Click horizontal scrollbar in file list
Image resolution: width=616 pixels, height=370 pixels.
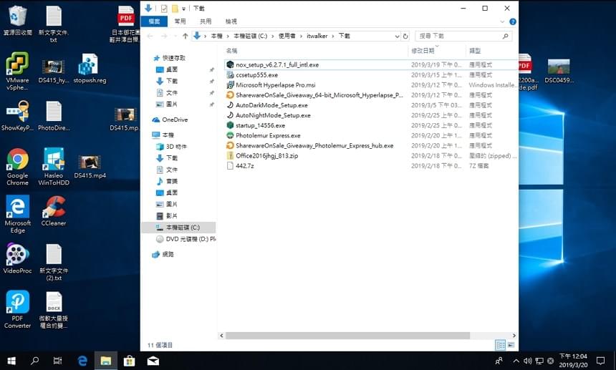point(347,336)
